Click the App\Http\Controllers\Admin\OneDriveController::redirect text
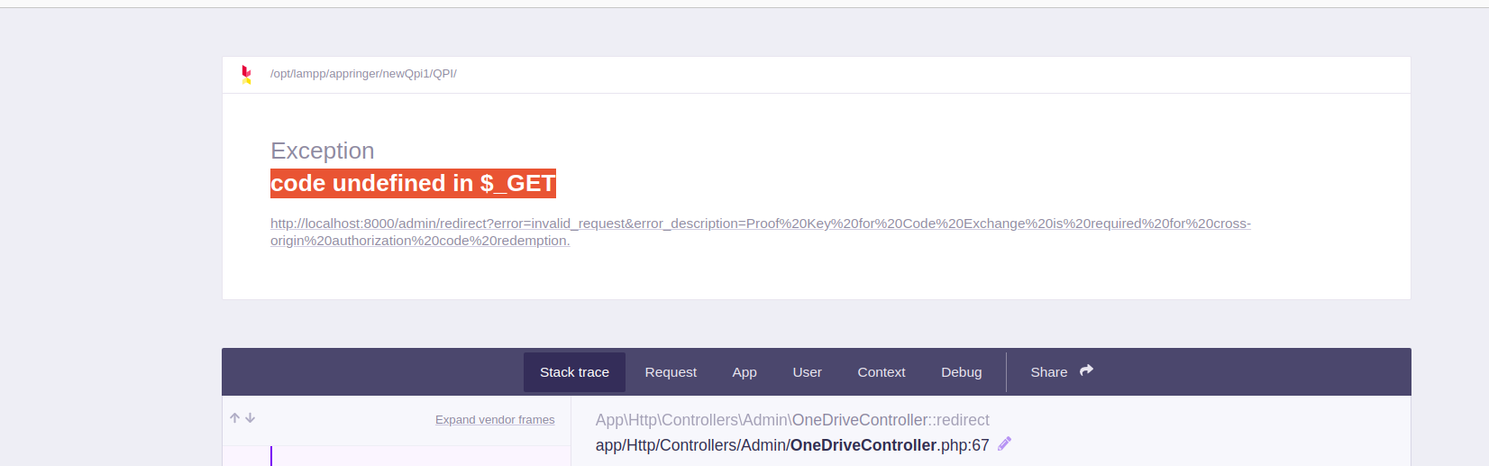 (792, 420)
